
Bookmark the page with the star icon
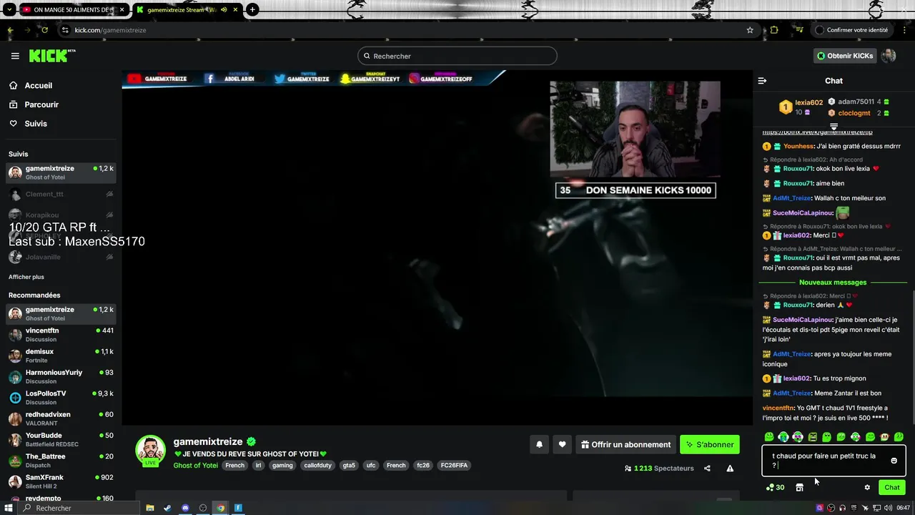[750, 30]
